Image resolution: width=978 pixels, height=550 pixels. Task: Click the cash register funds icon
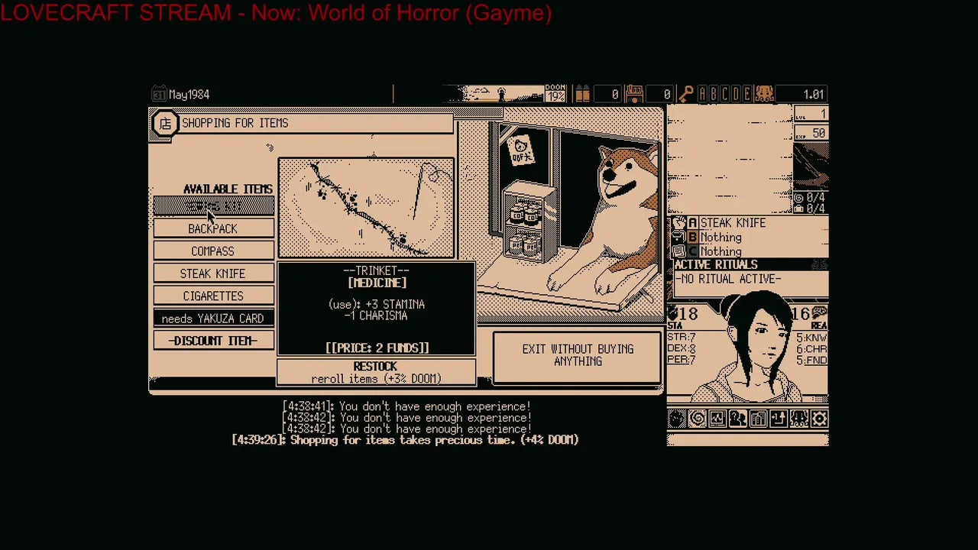[634, 94]
